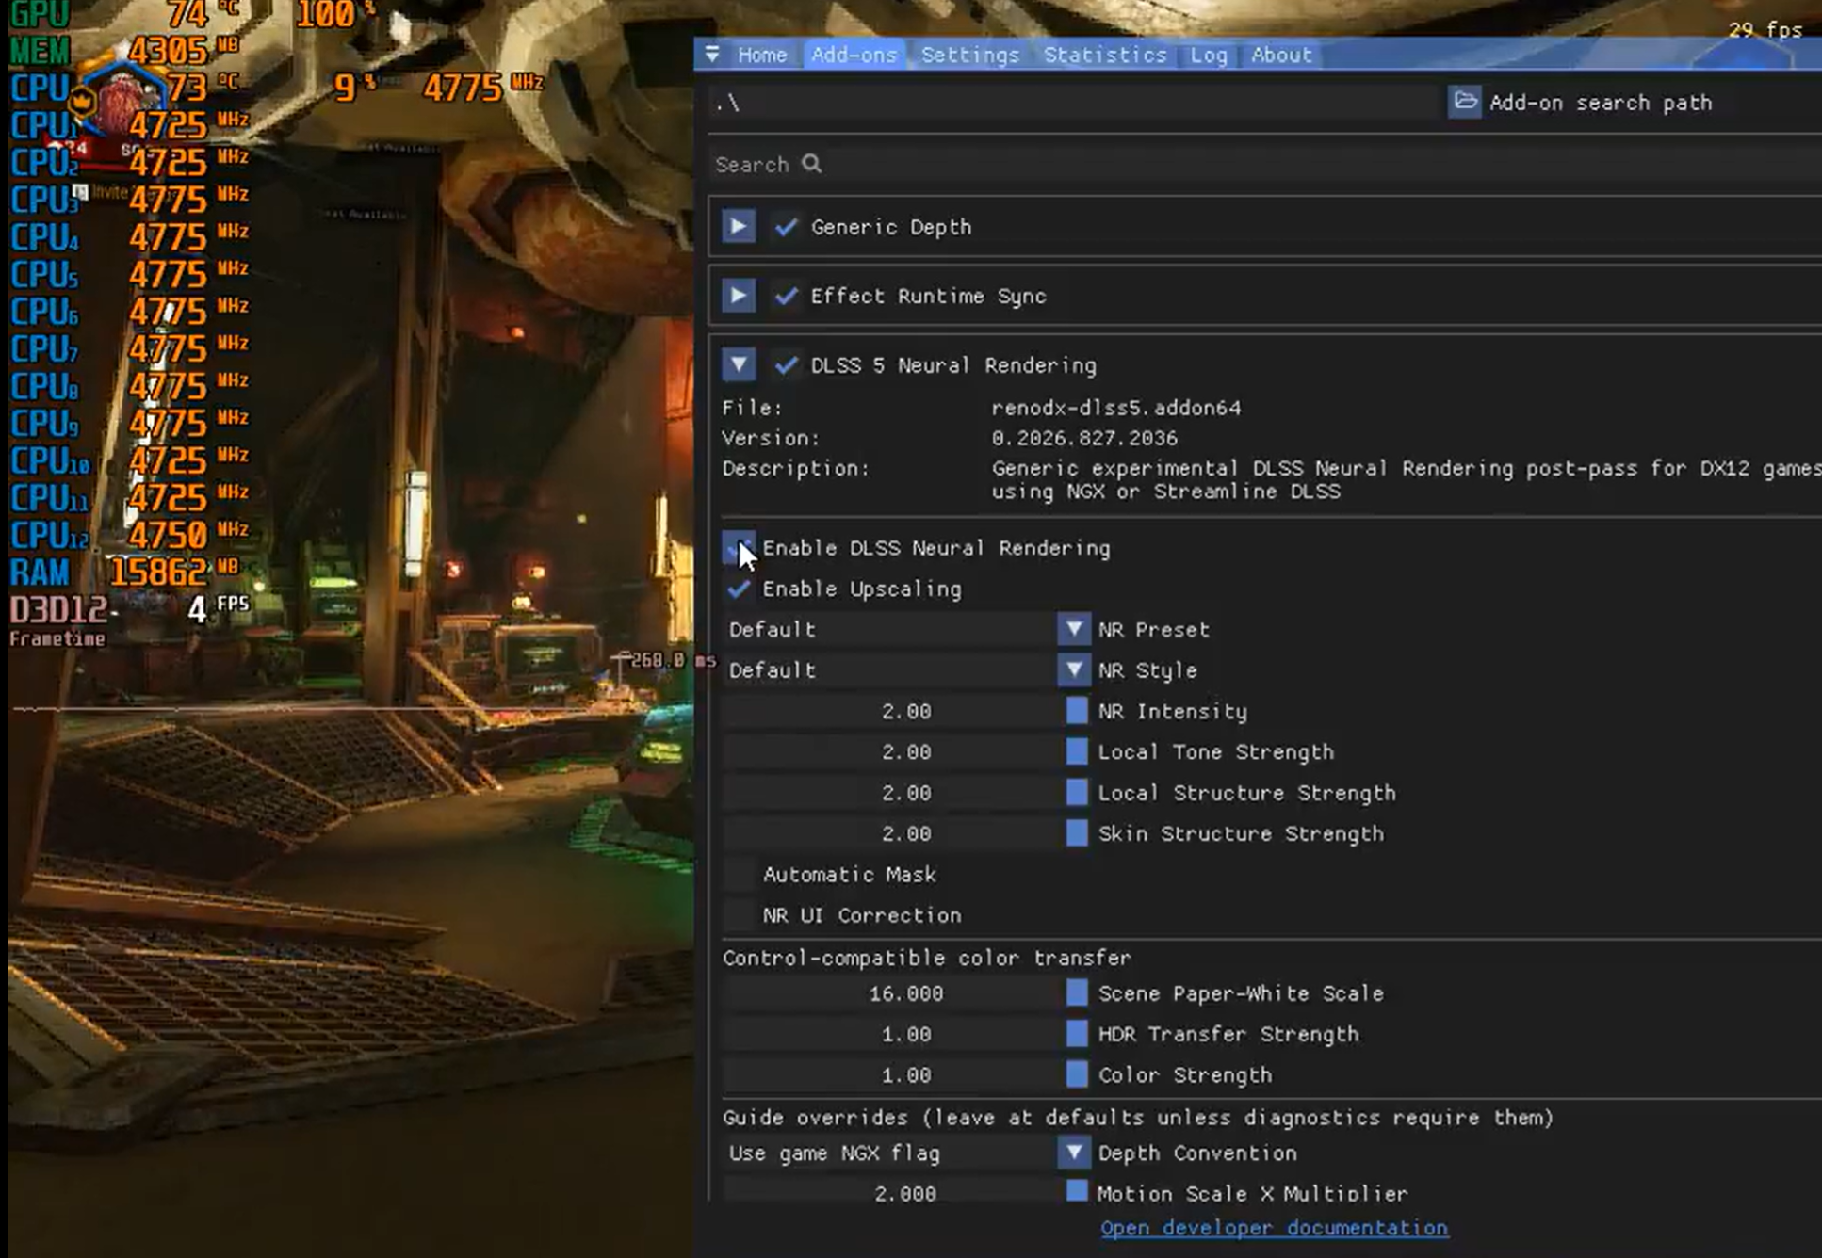This screenshot has height=1258, width=1822.
Task: Select the Add-ons tab
Action: click(x=854, y=55)
